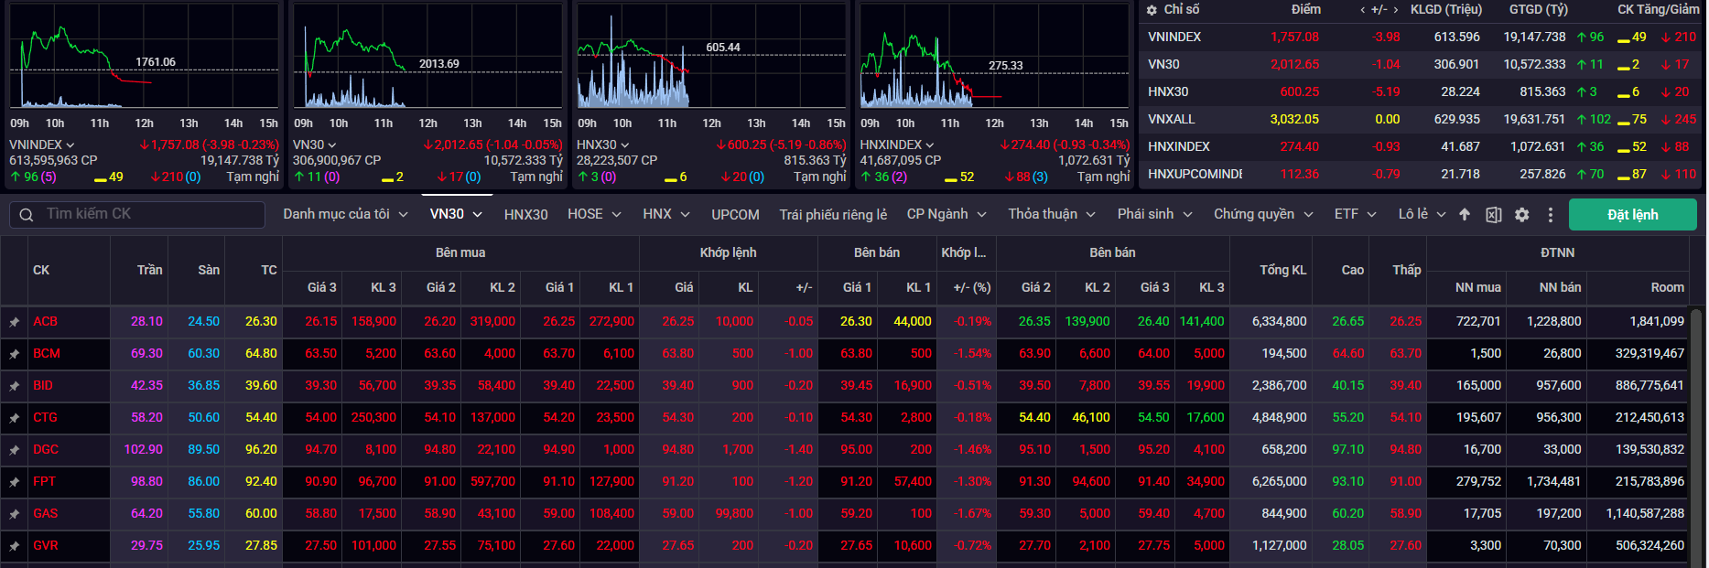Screen dimensions: 1709x568
Task: Open the BCM stock symbol link
Action: pyautogui.click(x=47, y=354)
